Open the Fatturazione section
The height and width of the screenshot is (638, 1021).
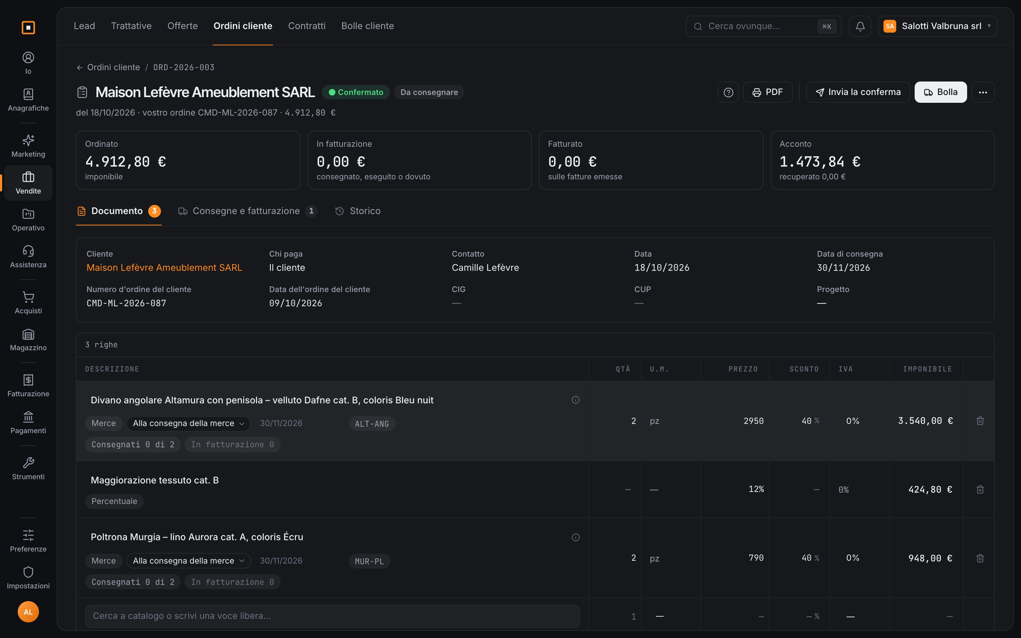tap(28, 385)
